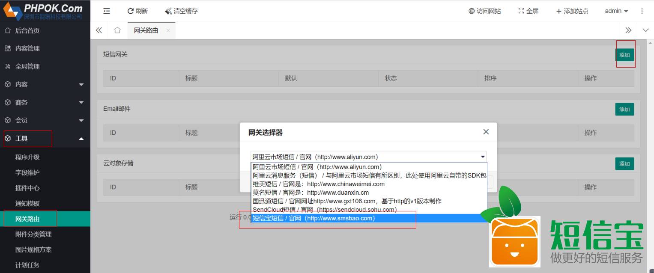Click the three-dot more options icon
654x273 pixels.
[x=642, y=11]
